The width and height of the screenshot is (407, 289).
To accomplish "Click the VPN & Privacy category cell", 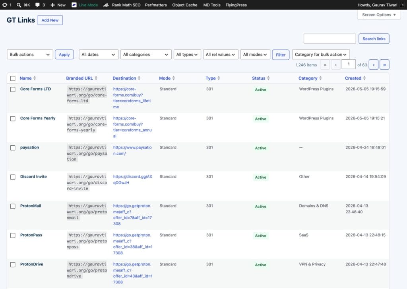I will pos(312,264).
